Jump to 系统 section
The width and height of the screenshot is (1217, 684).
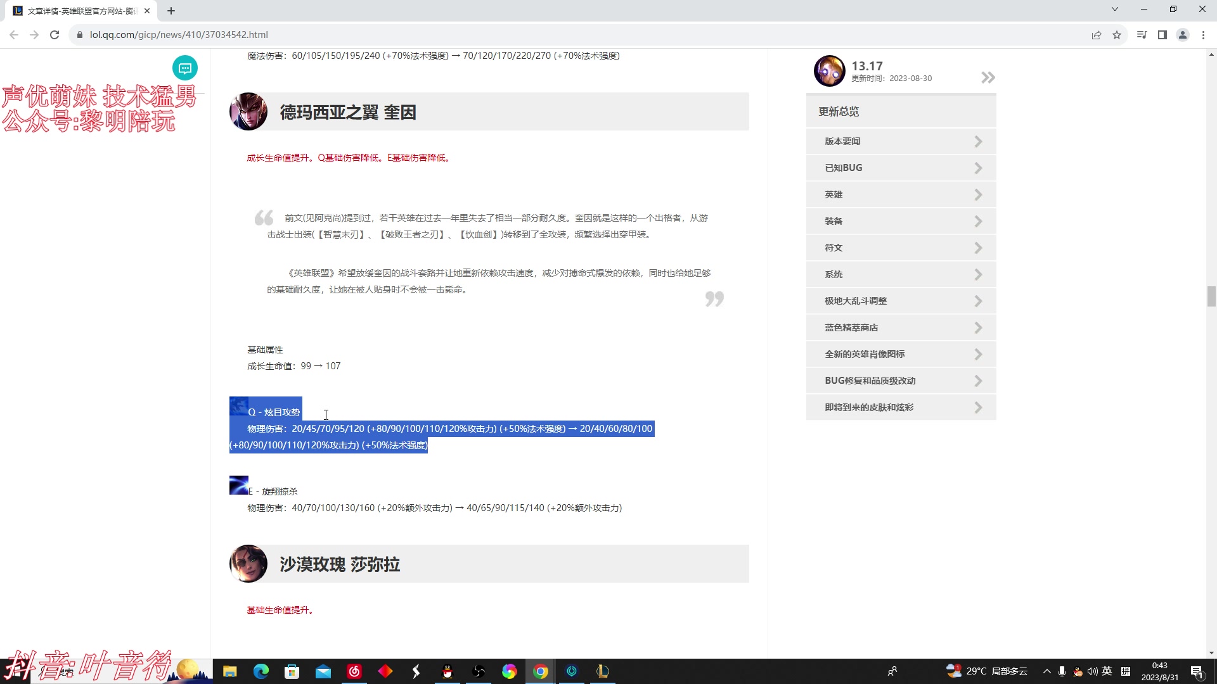901,274
